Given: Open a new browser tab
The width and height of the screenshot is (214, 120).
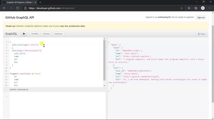Looking at the screenshot, I should tap(40, 2).
